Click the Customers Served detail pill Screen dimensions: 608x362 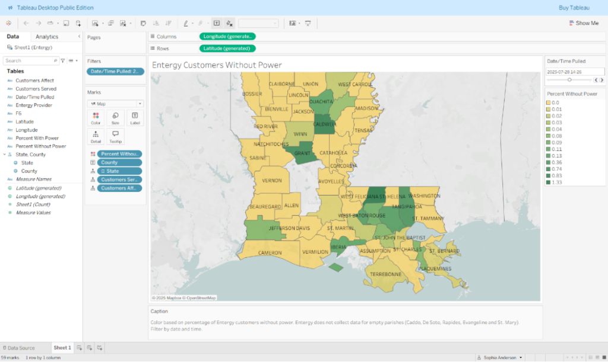[119, 180]
